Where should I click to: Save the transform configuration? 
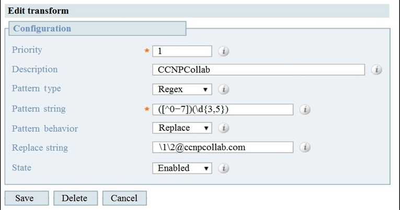(x=27, y=198)
